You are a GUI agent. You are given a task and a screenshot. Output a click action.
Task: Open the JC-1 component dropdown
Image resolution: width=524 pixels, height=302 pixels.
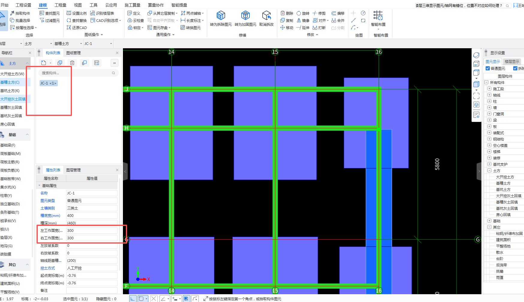(x=111, y=43)
